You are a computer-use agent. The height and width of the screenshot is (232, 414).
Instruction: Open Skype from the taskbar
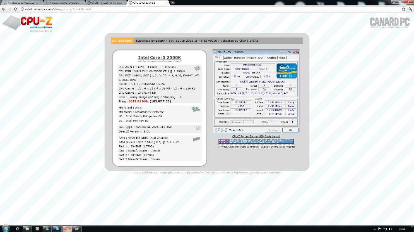[57, 229]
